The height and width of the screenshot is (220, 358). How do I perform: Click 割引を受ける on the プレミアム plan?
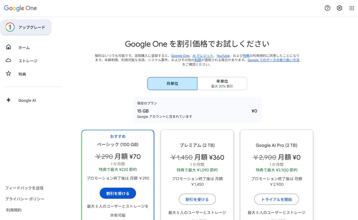tap(197, 199)
